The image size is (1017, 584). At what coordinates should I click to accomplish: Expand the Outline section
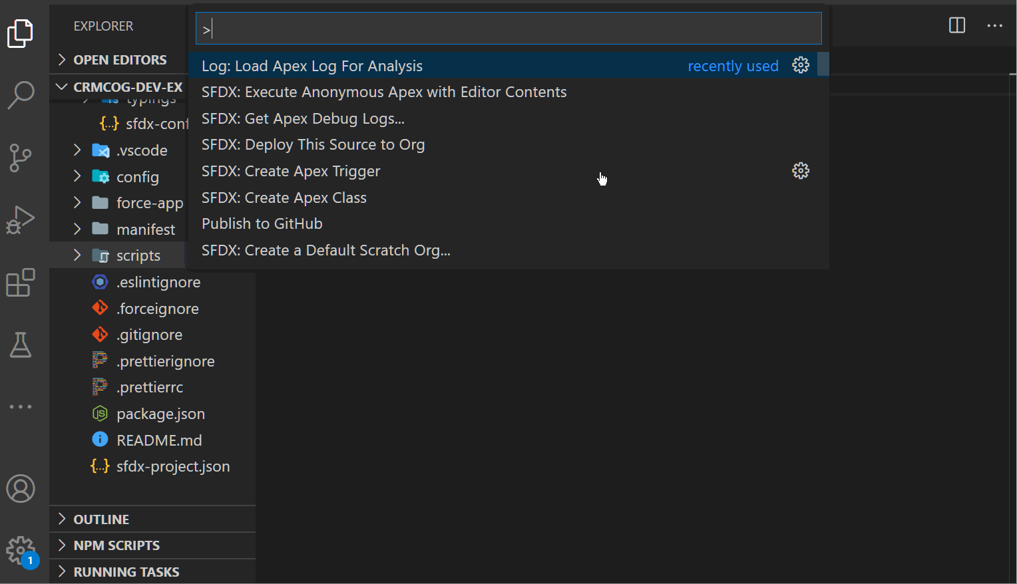click(62, 519)
